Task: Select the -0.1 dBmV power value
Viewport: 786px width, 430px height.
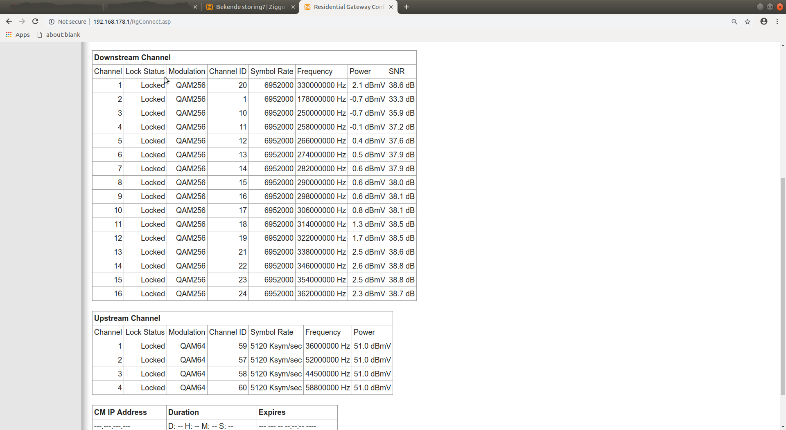Action: coord(367,127)
